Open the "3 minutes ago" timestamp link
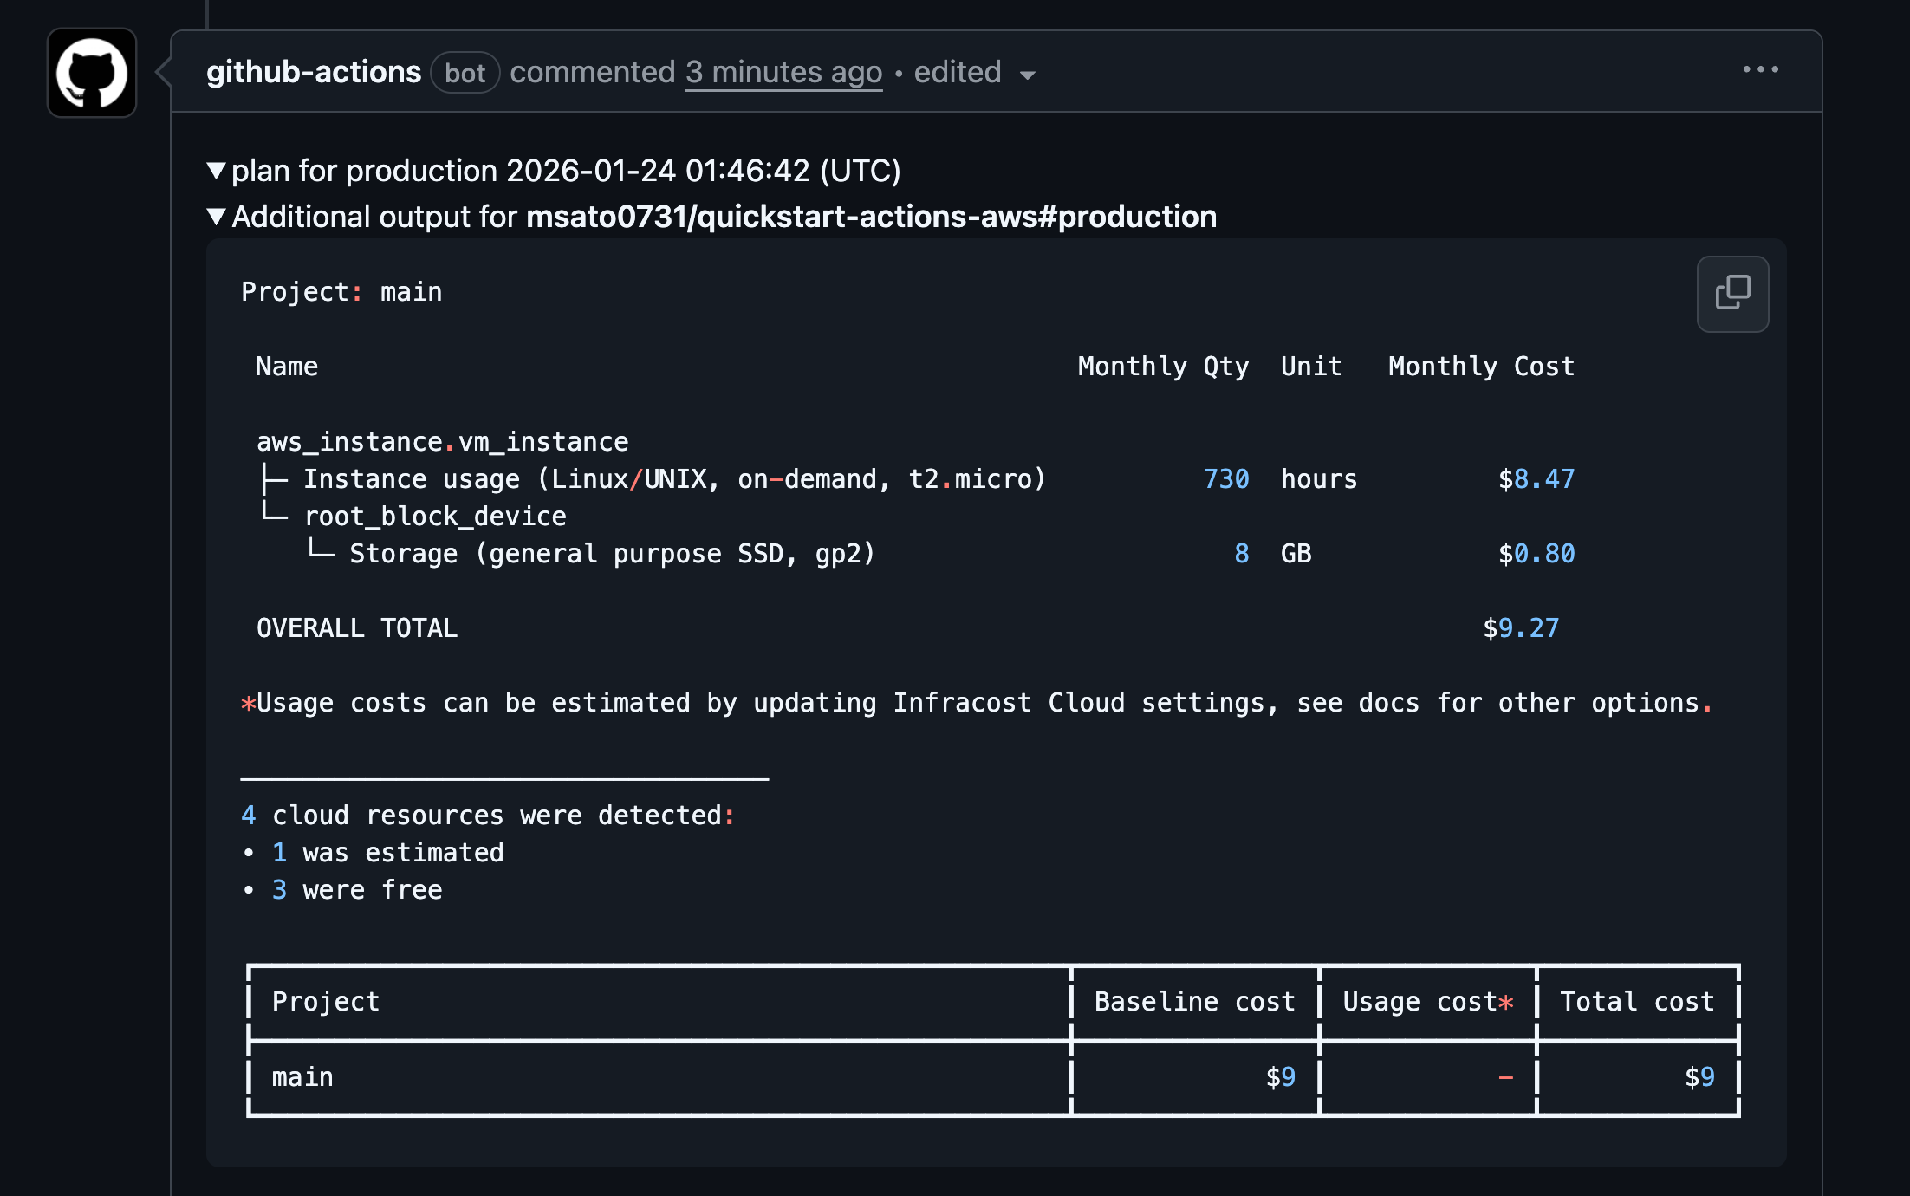The height and width of the screenshot is (1196, 1910). 783,72
